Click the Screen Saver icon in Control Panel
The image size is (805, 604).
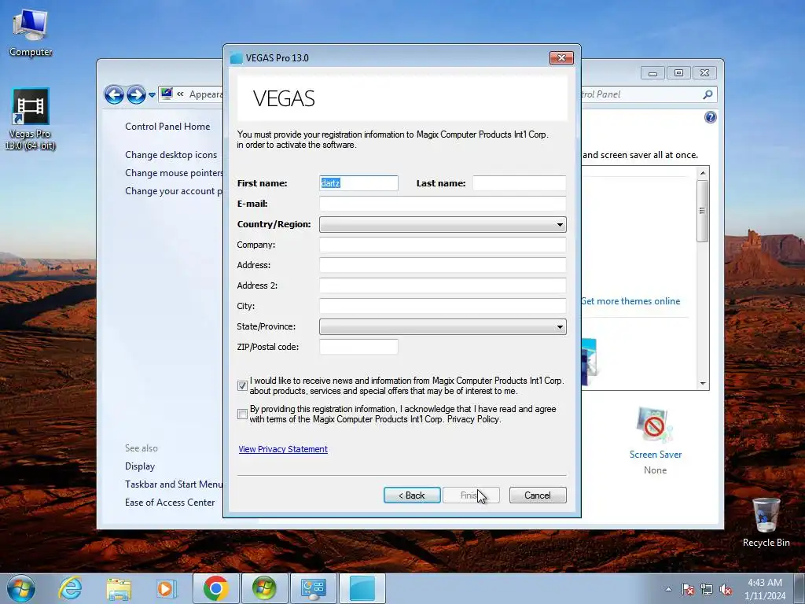[x=653, y=425]
